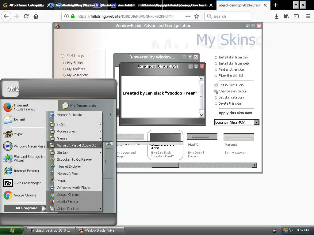This screenshot has height=235, width=314.
Task: Launch BitLocker To Go Reader icon
Action: tap(52, 159)
